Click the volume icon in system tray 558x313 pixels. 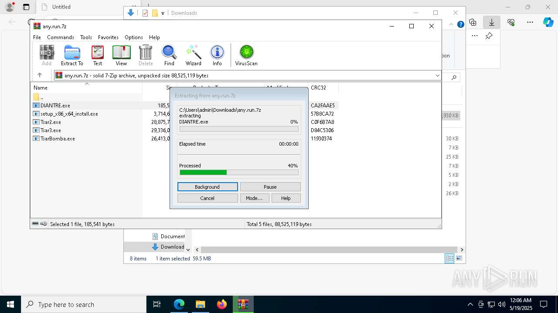(502, 304)
